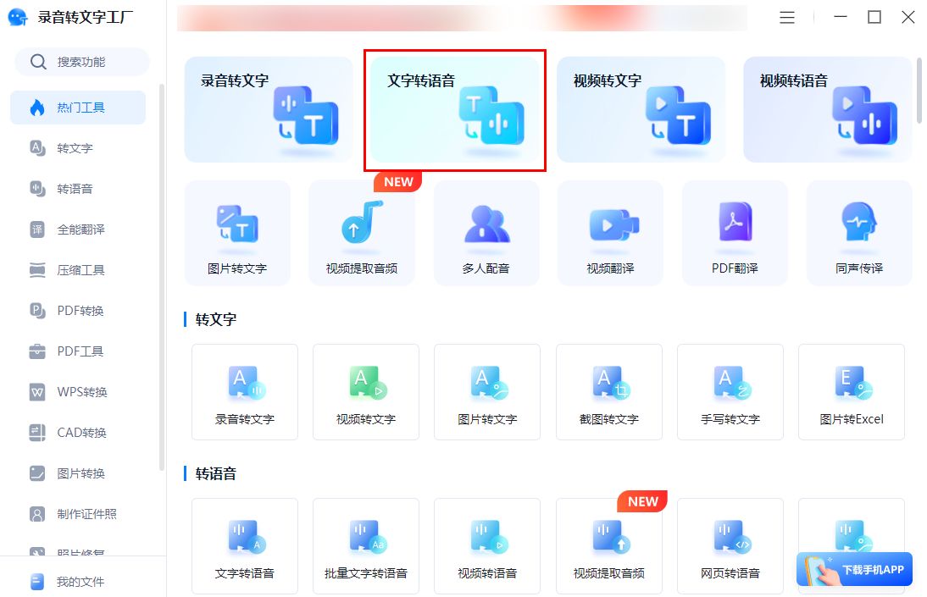Open the 视频翻译 tool tile

click(x=610, y=234)
